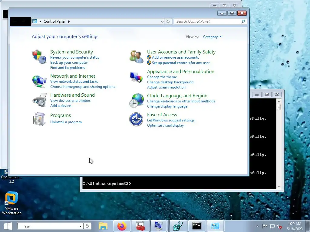Open File Explorer from the taskbar
This screenshot has width=310, height=232.
point(103,226)
